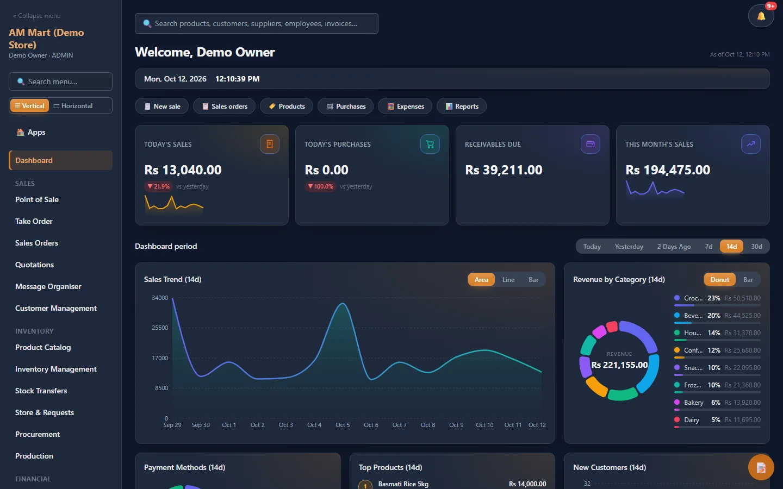Image resolution: width=783 pixels, height=489 pixels.
Task: Open Dashboard in the sidebar
Action: point(60,160)
